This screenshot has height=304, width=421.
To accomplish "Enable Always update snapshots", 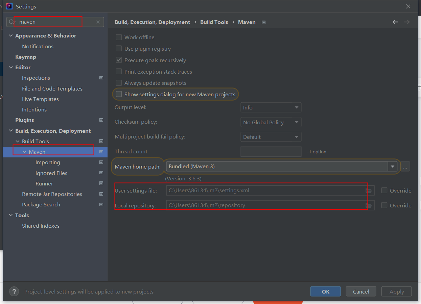I will pos(119,83).
